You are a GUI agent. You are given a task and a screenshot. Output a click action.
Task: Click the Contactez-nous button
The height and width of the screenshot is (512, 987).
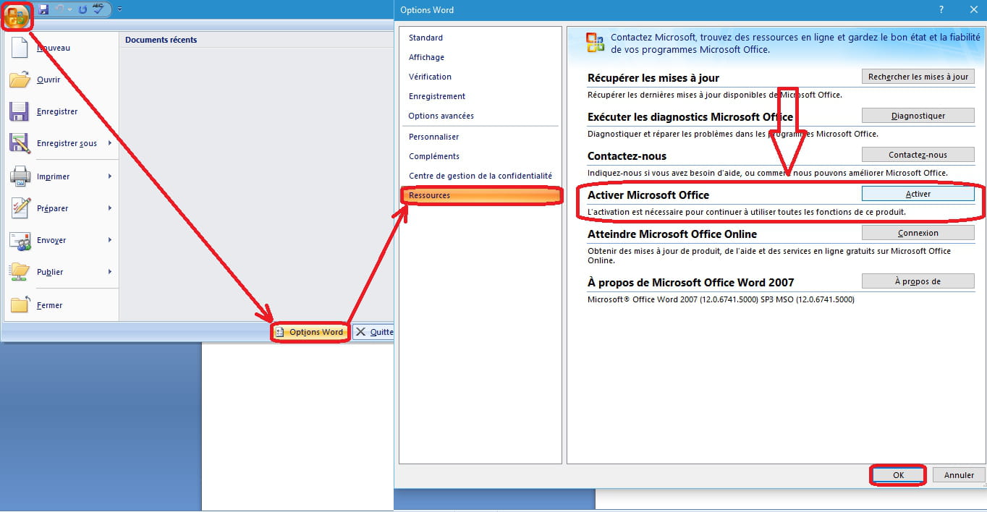pos(918,155)
